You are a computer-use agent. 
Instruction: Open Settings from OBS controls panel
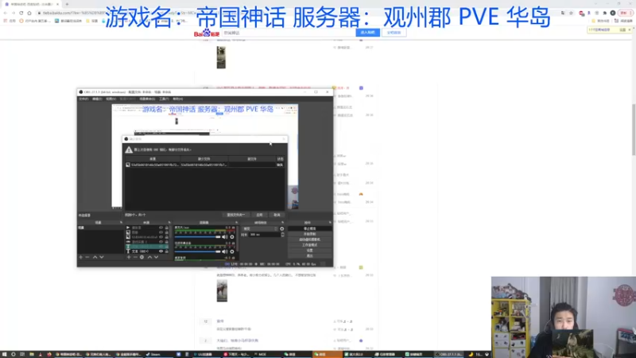tap(310, 251)
